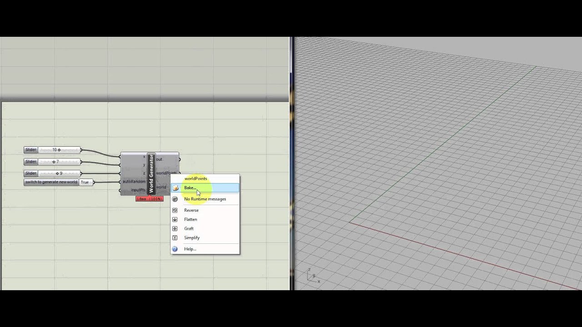Click the 'world' output parameter
Viewport: 582px width, 327px height.
[161, 187]
